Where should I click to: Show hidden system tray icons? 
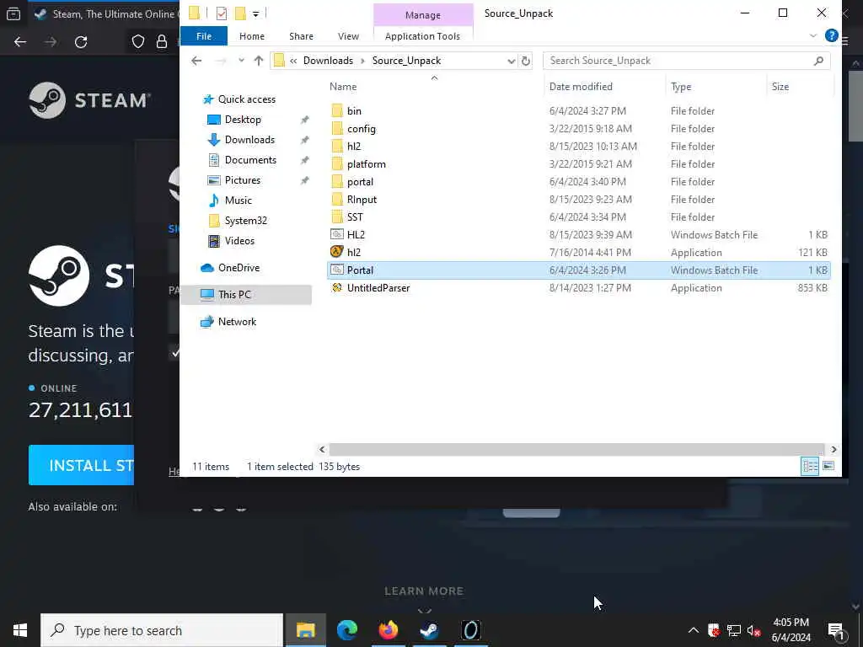click(x=694, y=630)
